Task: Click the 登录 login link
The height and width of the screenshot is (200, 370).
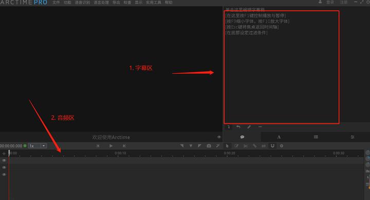Action: [x=330, y=2]
